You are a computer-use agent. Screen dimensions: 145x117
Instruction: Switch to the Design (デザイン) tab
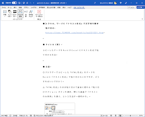point(26,7)
